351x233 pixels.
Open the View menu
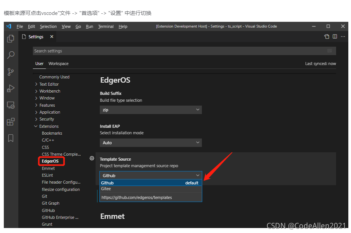click(66, 26)
